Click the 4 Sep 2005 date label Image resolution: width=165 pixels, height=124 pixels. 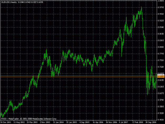point(84,122)
